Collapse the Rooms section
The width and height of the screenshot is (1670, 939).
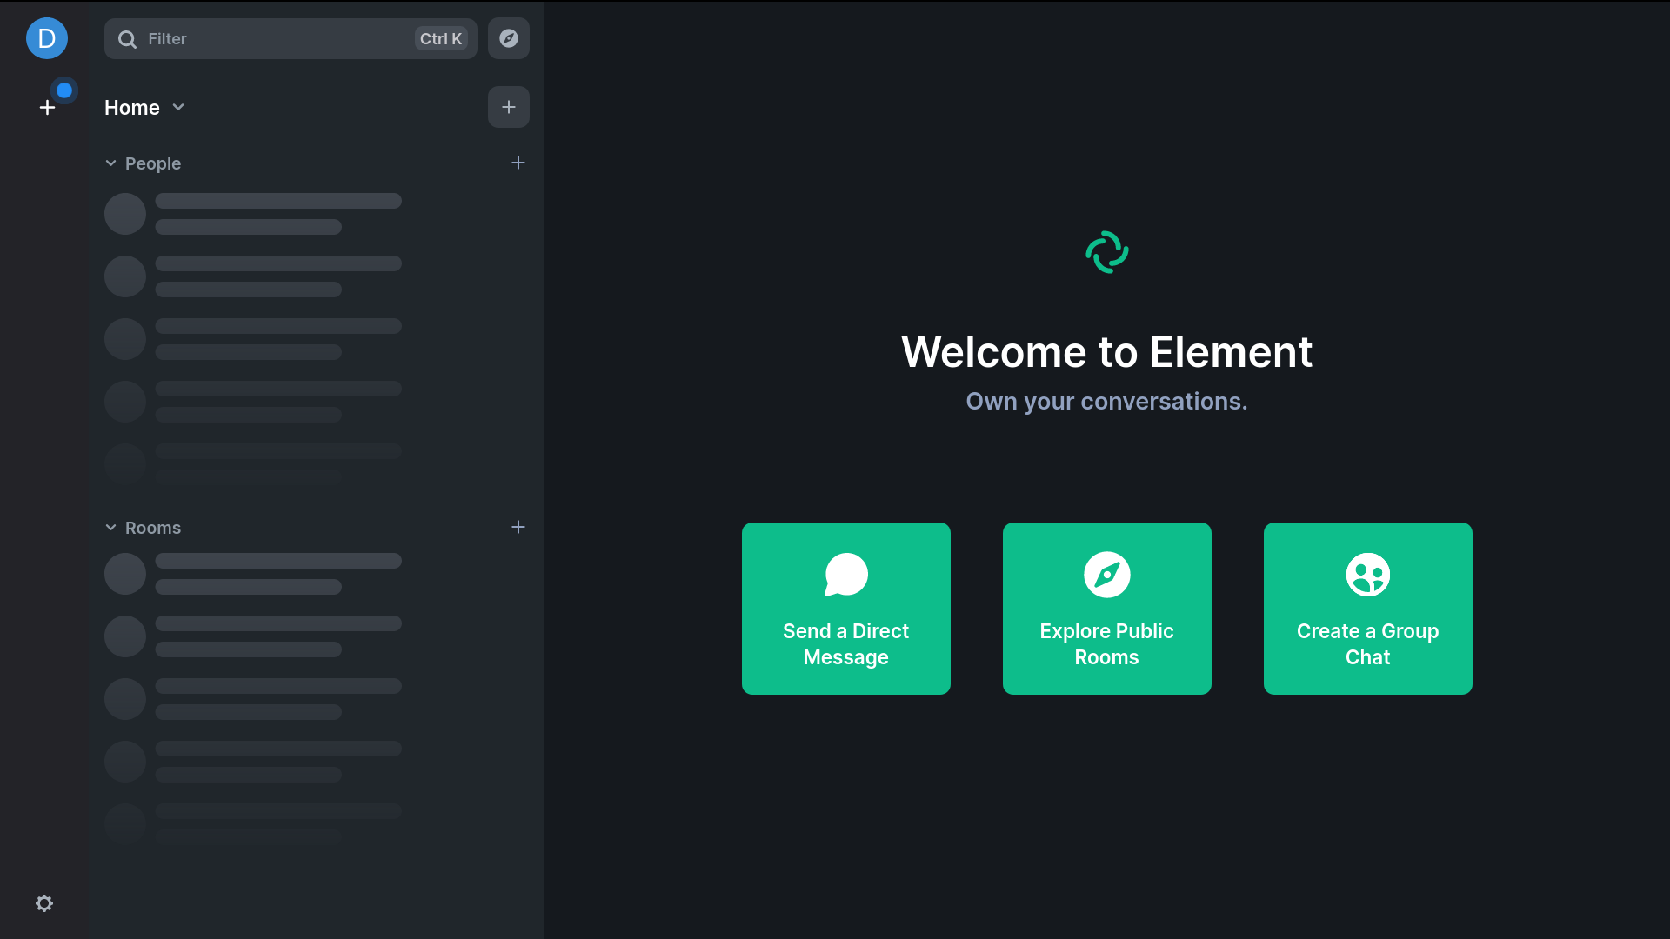[x=111, y=528]
